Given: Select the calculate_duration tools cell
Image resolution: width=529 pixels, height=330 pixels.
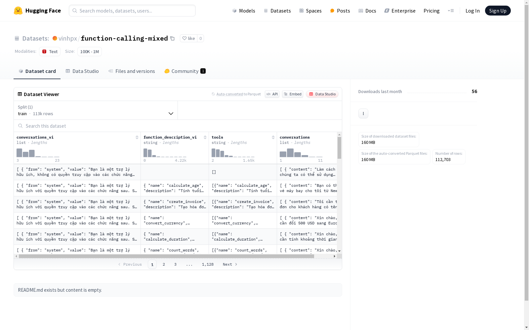Looking at the screenshot, I should [243, 237].
